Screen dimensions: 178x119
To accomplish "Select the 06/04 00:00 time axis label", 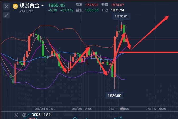I will (x=45, y=109).
